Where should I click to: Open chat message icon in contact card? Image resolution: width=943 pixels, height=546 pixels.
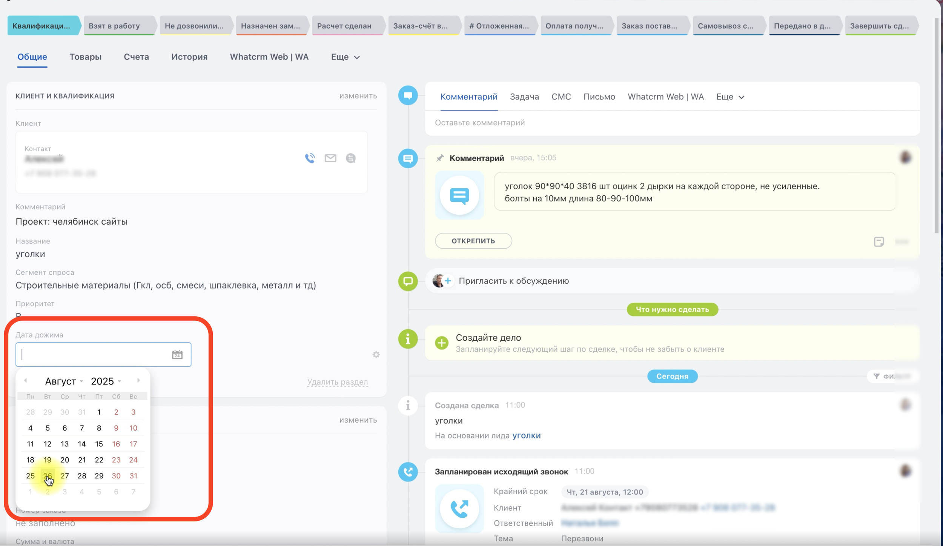coord(351,158)
